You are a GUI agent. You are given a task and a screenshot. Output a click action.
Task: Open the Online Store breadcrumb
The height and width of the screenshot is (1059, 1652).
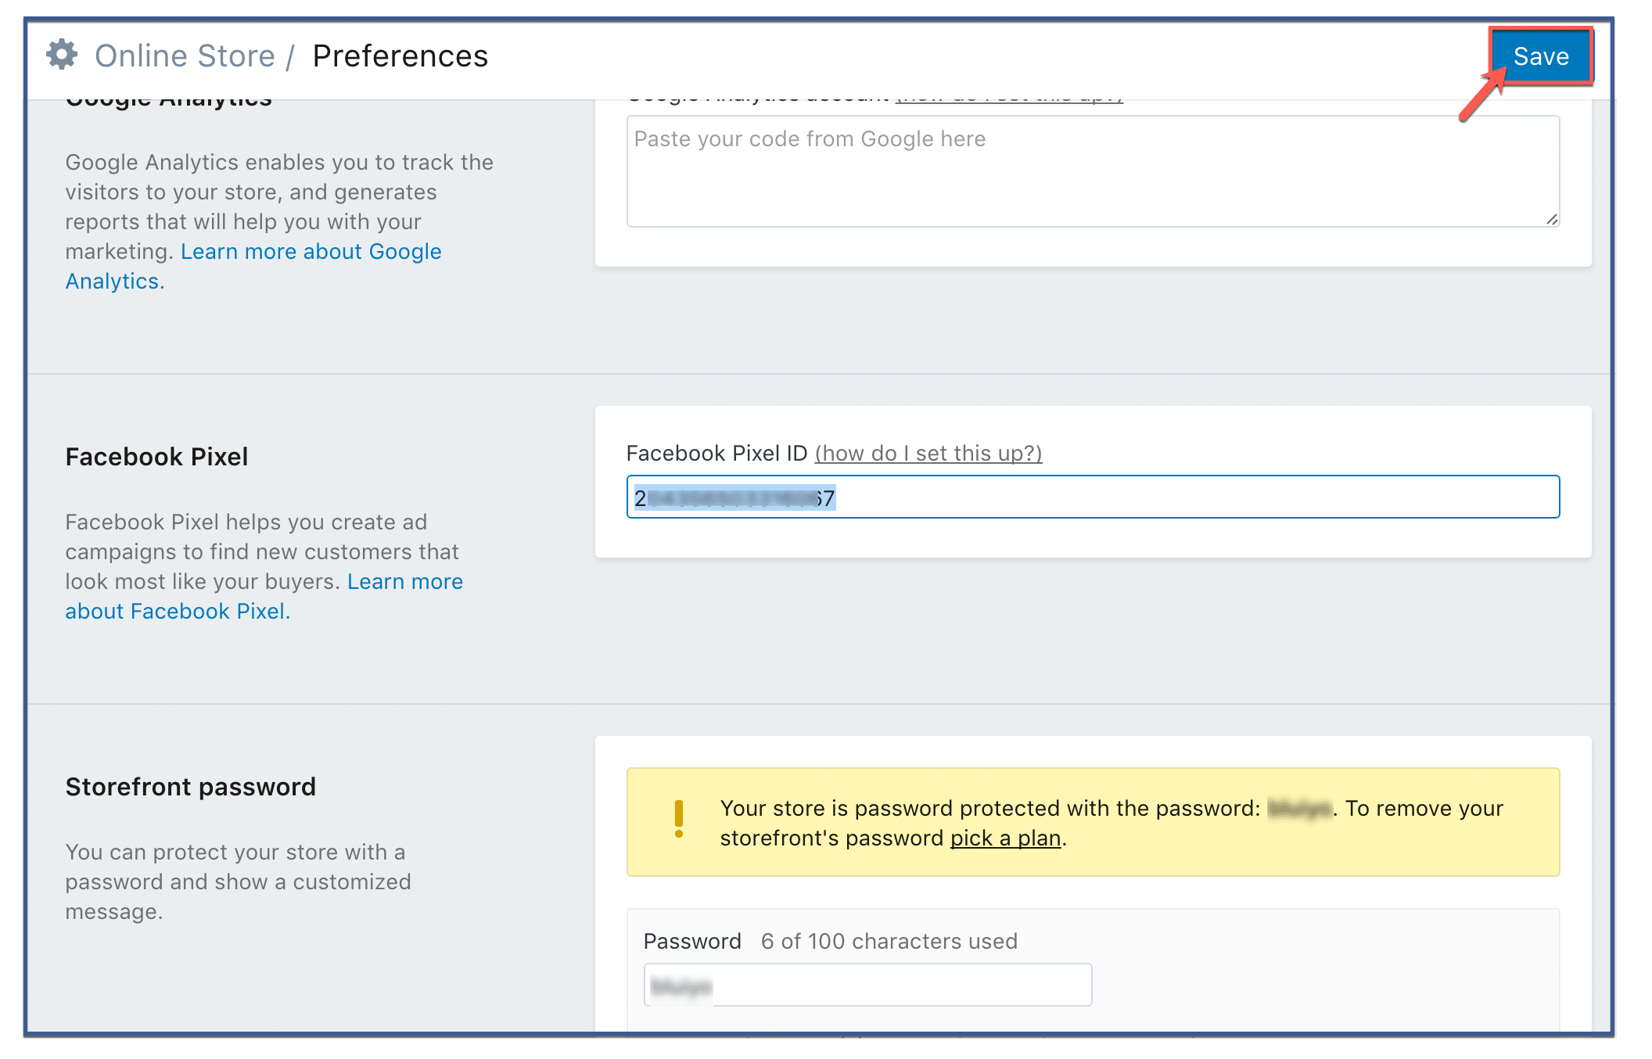coord(185,56)
